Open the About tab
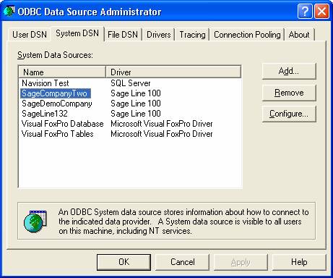 click(x=299, y=35)
